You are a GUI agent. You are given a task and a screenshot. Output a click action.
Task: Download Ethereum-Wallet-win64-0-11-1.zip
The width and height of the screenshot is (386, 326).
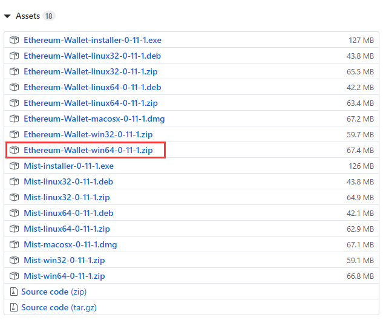pos(88,150)
